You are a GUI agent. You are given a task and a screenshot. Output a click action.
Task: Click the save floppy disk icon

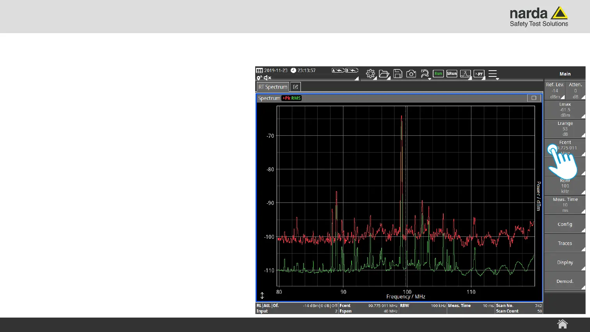tap(398, 74)
